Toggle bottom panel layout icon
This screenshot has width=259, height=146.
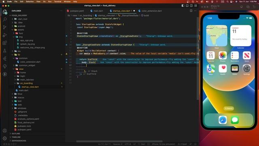point(187,6)
